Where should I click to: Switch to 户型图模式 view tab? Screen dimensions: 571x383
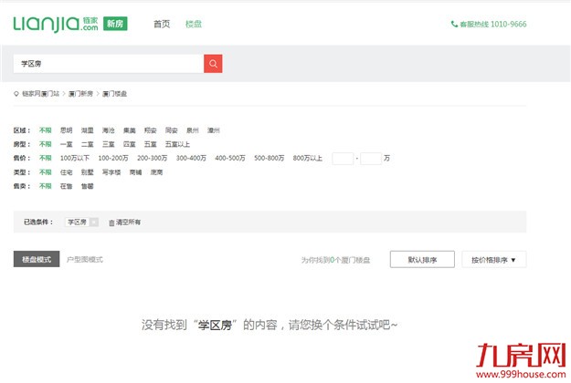click(85, 260)
